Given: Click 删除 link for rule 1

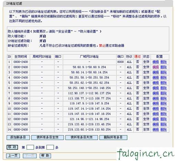Looking at the screenshot, I should [164, 62].
